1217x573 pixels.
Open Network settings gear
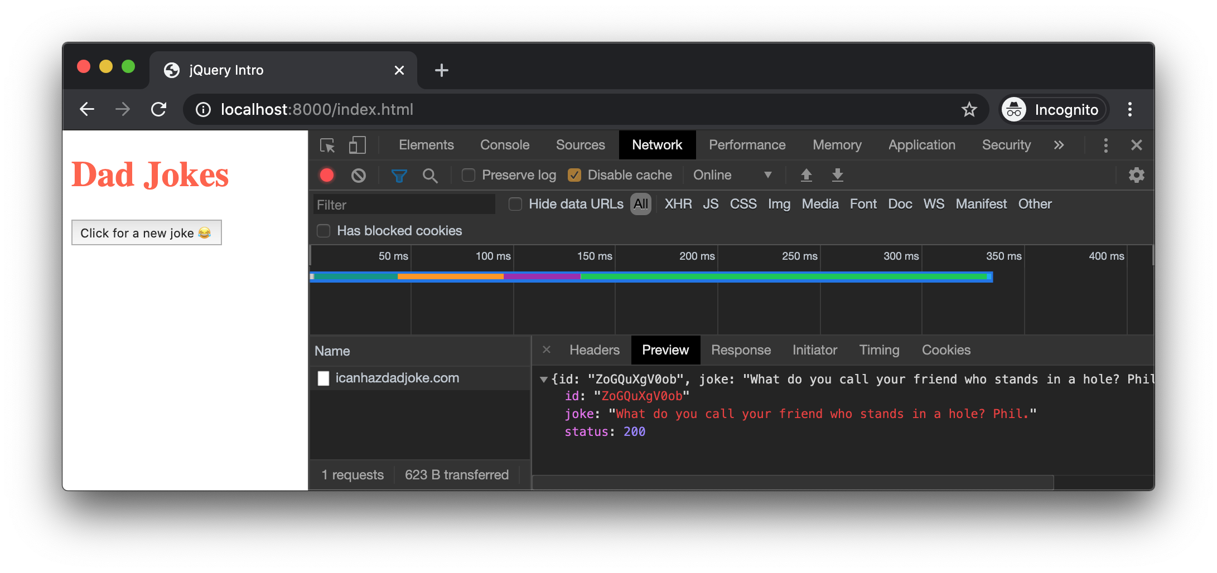pos(1136,176)
